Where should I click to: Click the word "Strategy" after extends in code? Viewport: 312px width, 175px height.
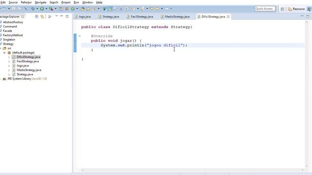pyautogui.click(x=180, y=27)
